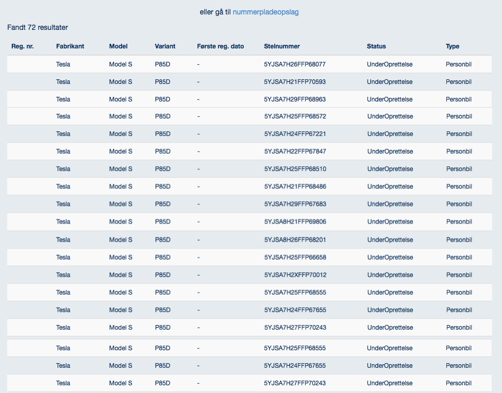Click UnderOprettelse in the 5YJSA7H25FFP66658 row

[x=390, y=258]
